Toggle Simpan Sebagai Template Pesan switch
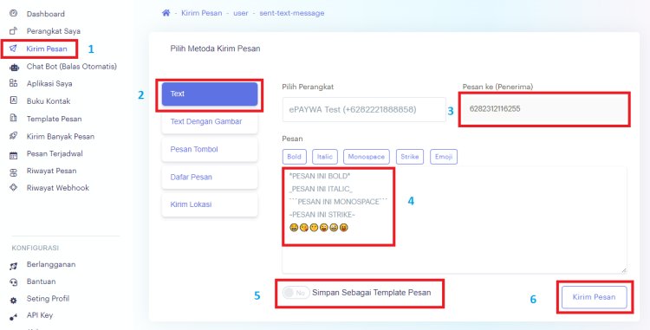 click(296, 293)
